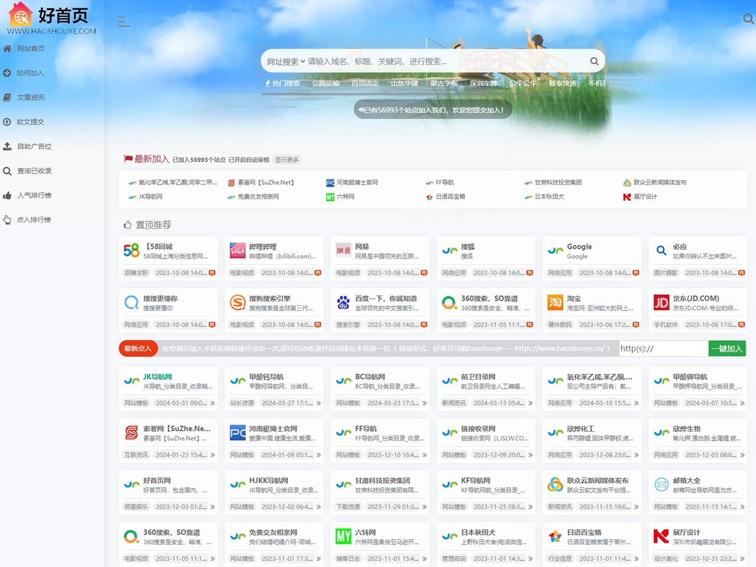Go to 人气排行榜 in the sidebar

point(34,195)
